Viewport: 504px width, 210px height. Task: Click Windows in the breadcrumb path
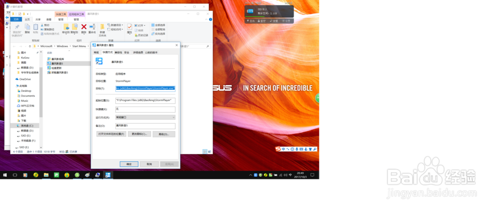click(62, 46)
